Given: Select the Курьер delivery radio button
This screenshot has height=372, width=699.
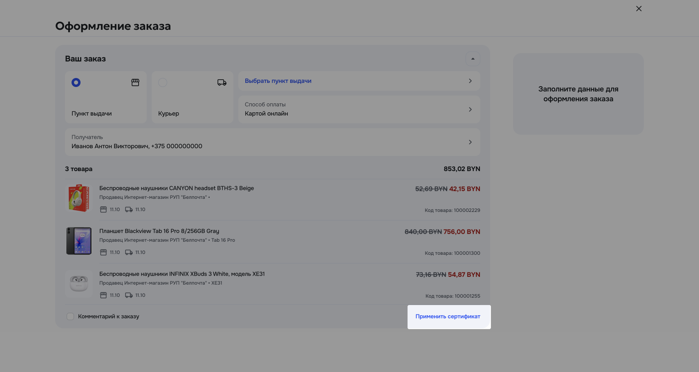Looking at the screenshot, I should click(x=163, y=82).
